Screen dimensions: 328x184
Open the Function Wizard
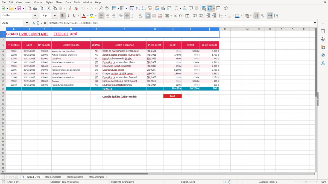point(34,23)
